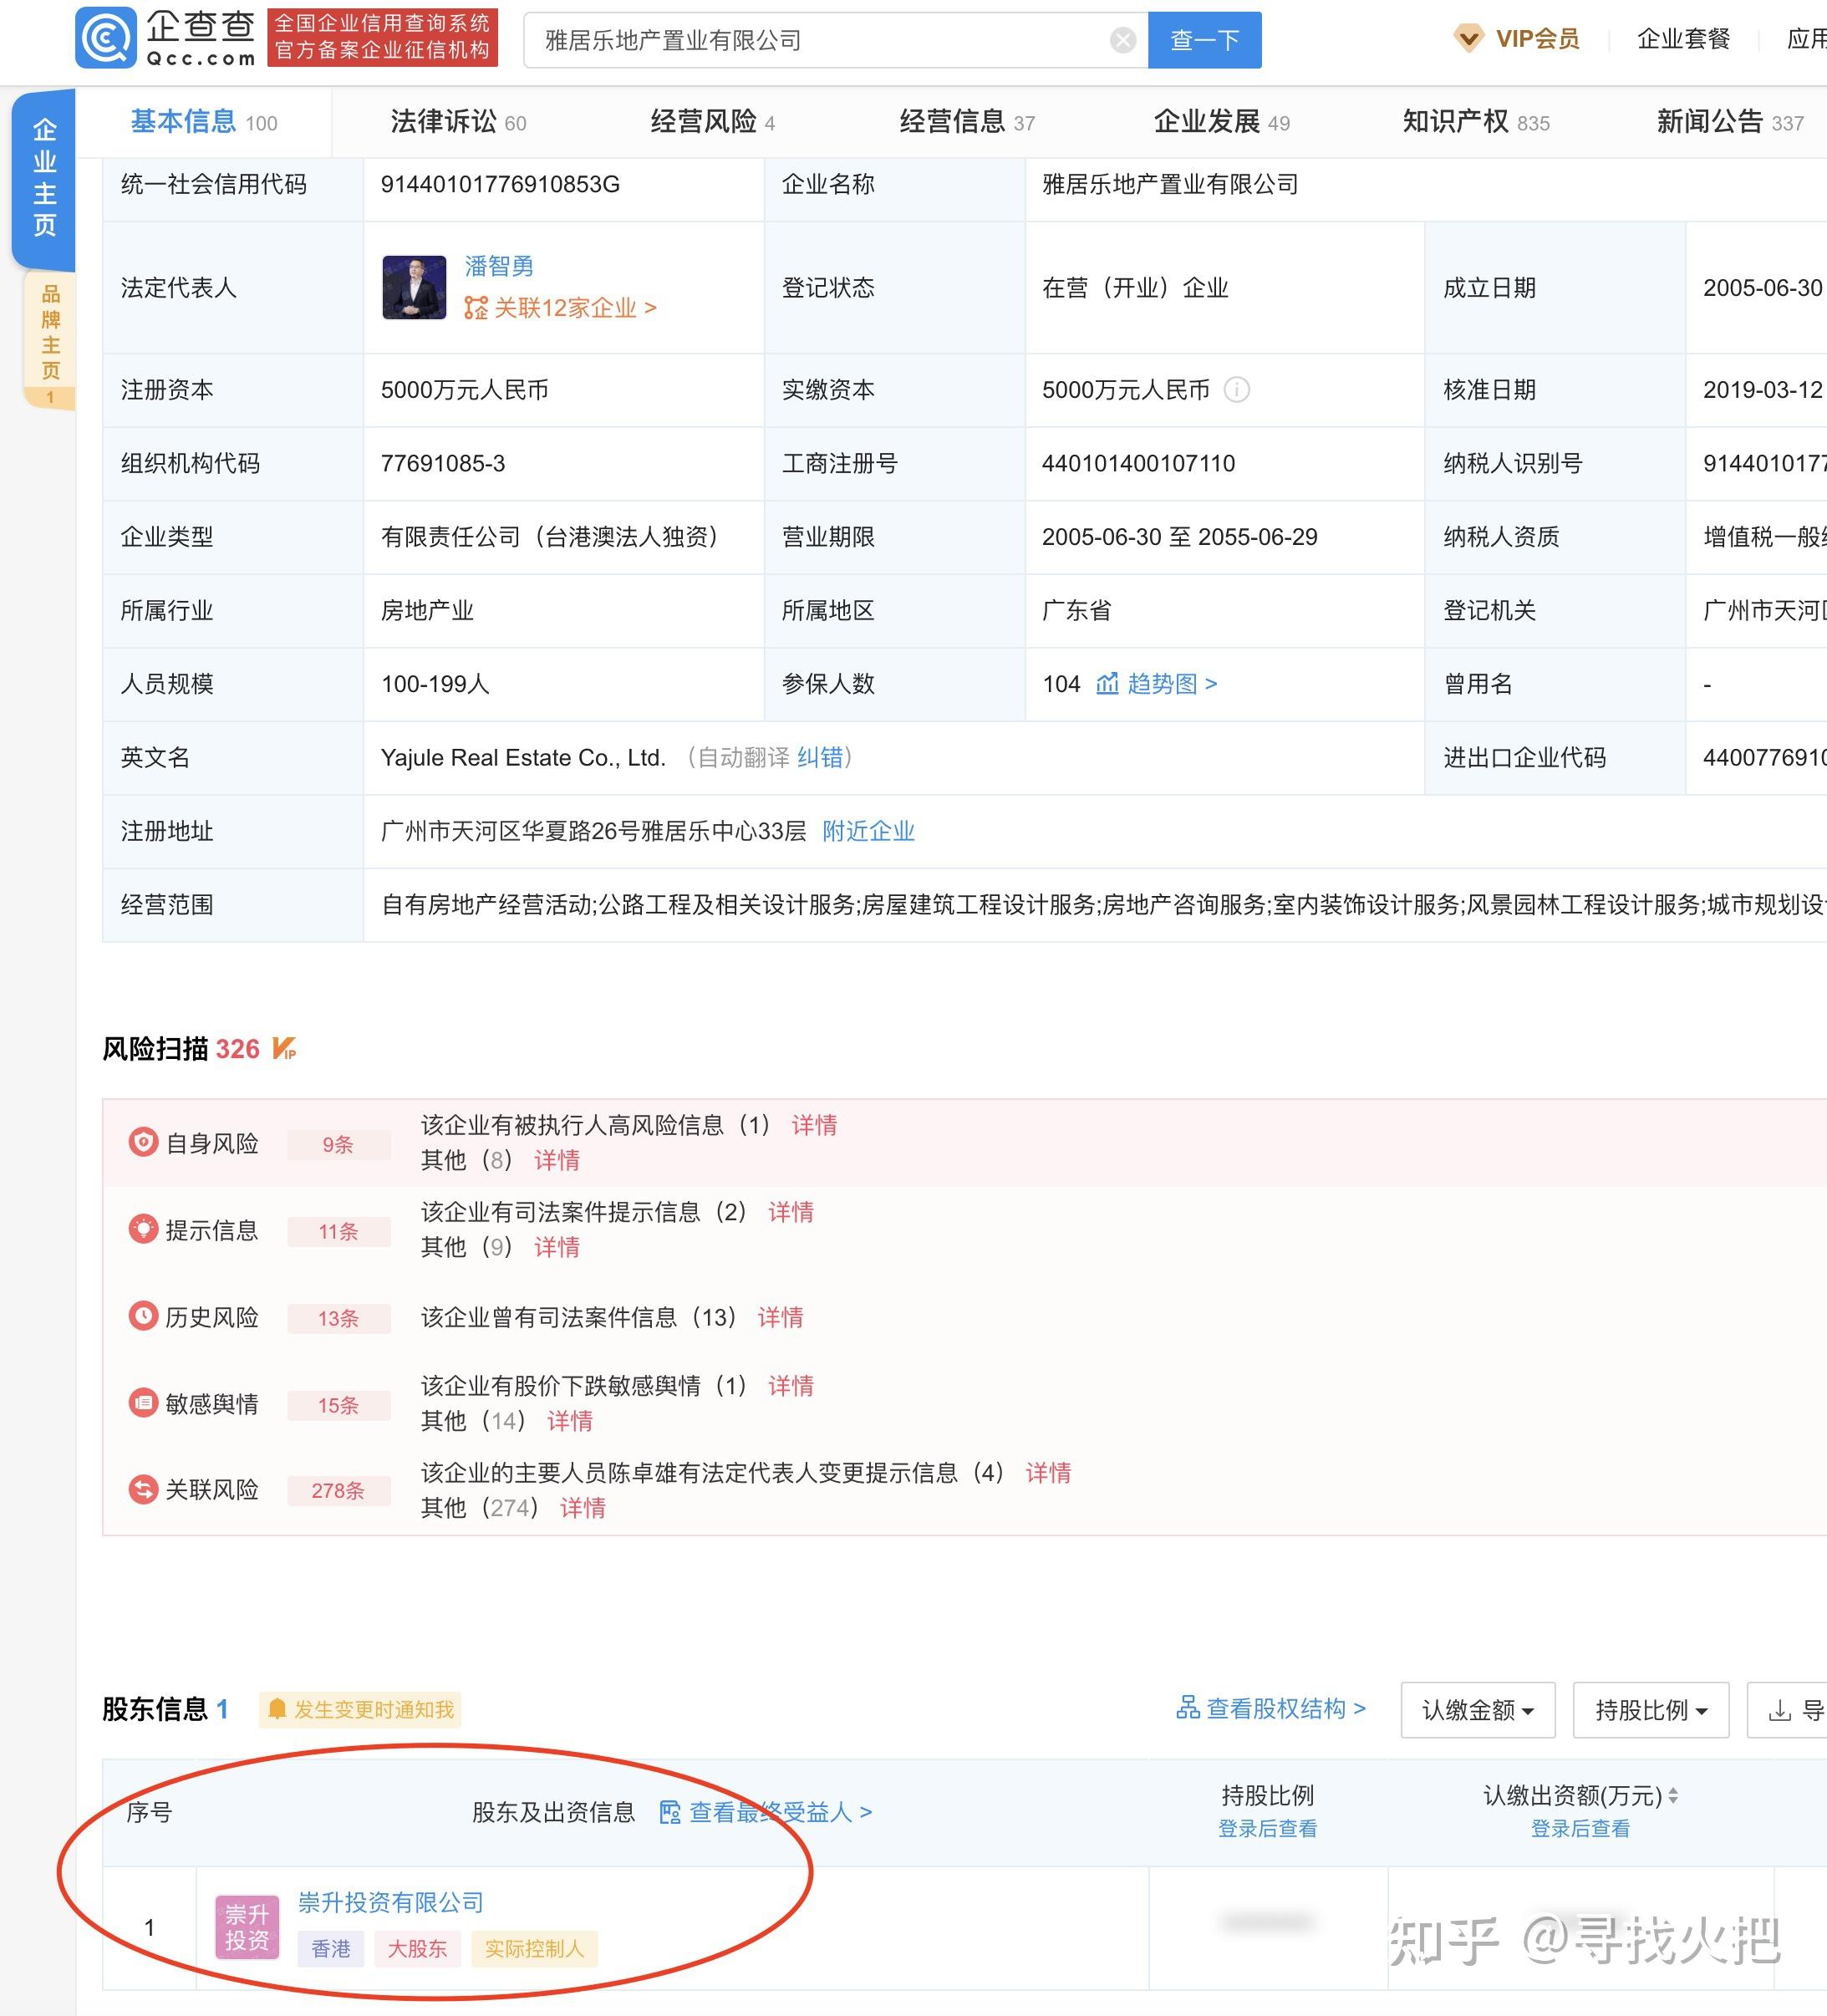Click the bell icon in 发生变更时通知我
1827x2016 pixels.
point(277,1709)
